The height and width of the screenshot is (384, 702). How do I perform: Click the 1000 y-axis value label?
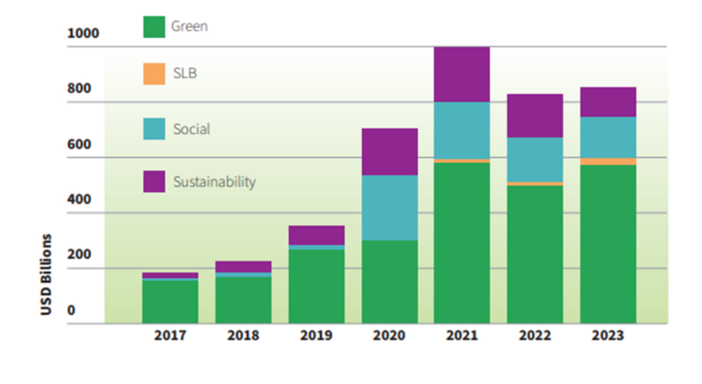(x=83, y=34)
